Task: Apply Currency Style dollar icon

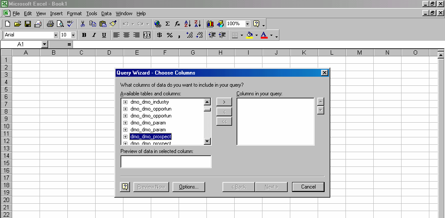Action: [x=159, y=35]
